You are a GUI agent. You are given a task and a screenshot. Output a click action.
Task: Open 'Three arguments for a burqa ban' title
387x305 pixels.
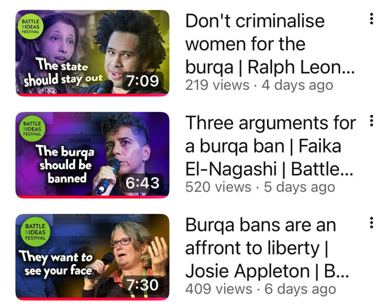[271, 146]
